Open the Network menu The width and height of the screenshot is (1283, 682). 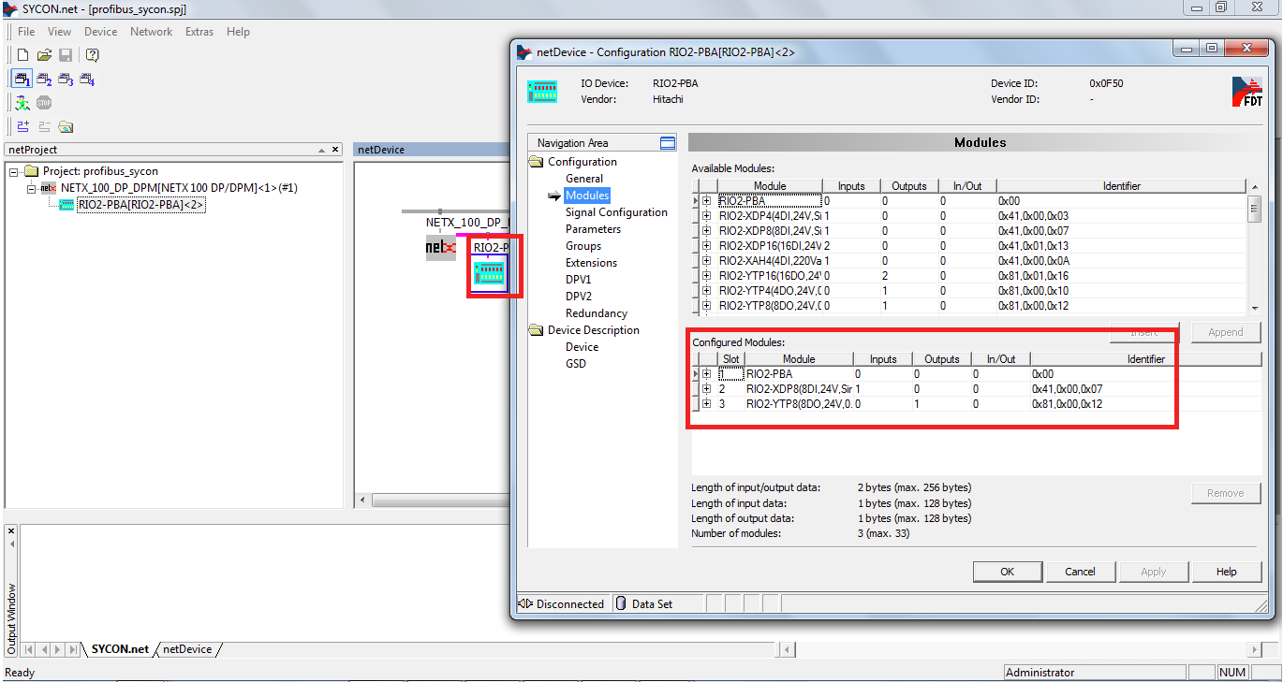151,32
